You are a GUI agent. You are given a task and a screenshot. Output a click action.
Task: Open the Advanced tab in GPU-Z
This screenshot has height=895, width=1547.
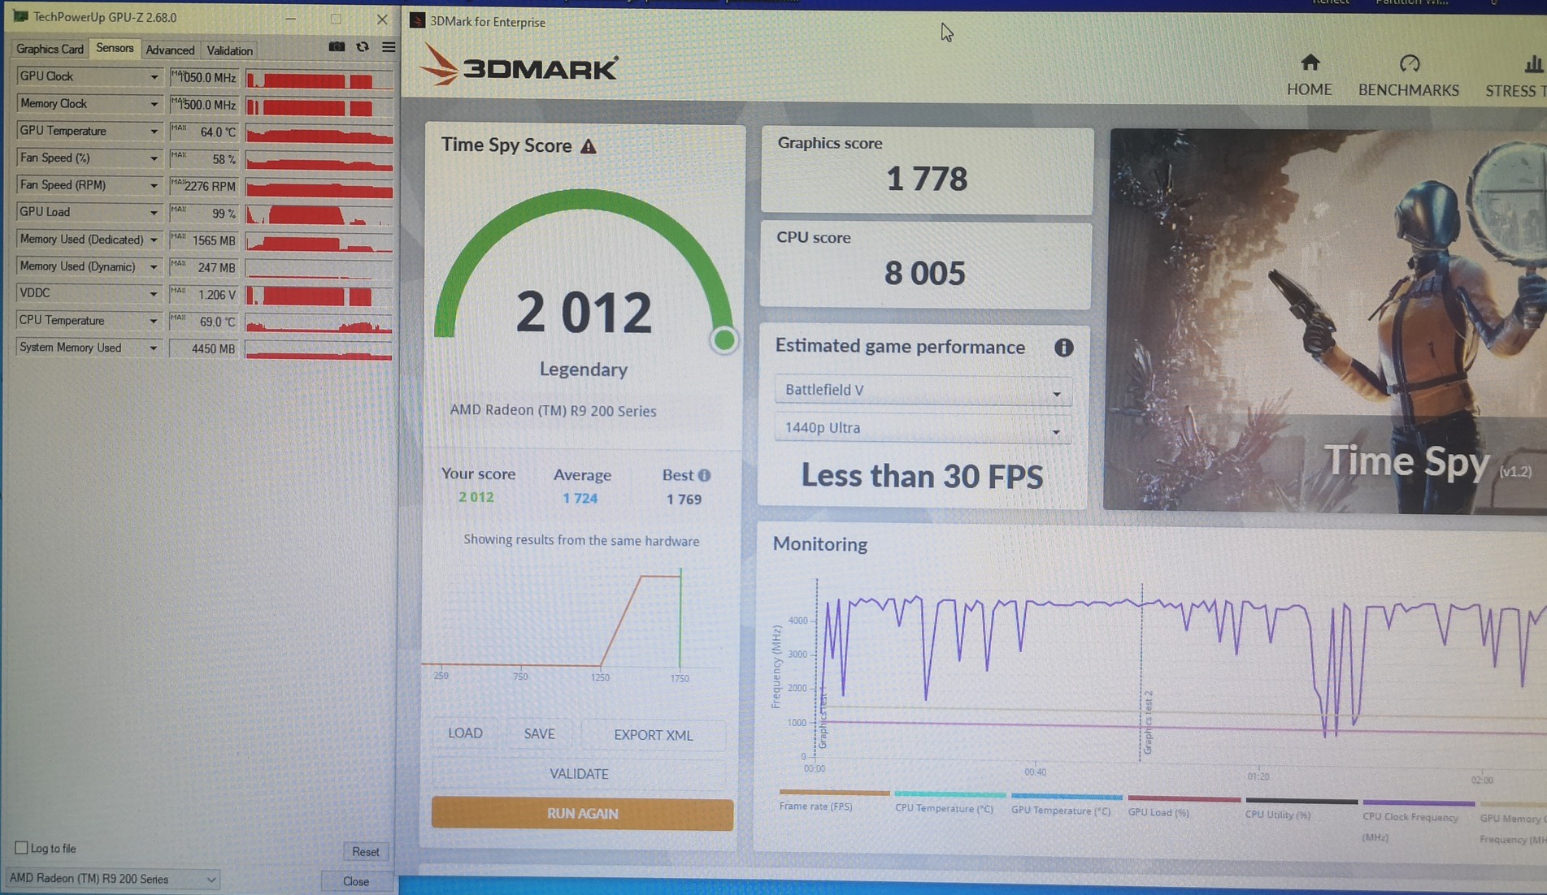click(x=170, y=50)
